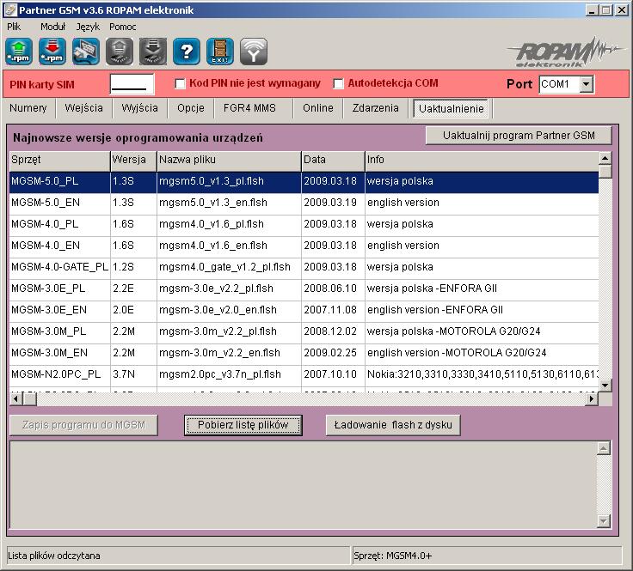Screen dimensions: 633x571
Task: Click the firmware table scroll up arrow
Action: (605, 158)
